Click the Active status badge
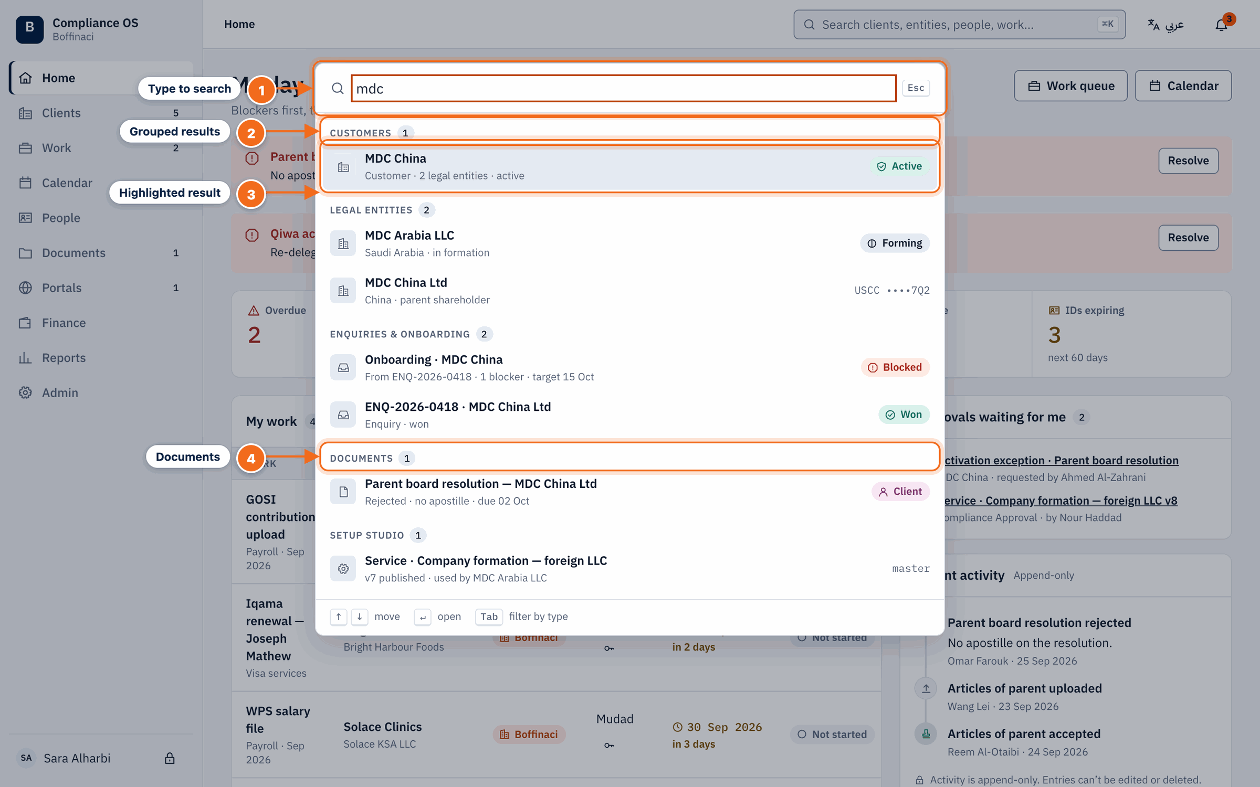Screen dimensions: 1260x787 coord(899,166)
